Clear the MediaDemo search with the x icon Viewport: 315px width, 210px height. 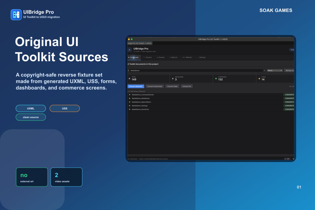pyautogui.click(x=264, y=71)
